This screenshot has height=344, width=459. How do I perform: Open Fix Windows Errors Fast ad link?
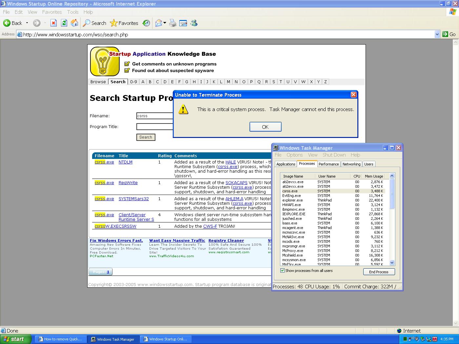point(116,240)
